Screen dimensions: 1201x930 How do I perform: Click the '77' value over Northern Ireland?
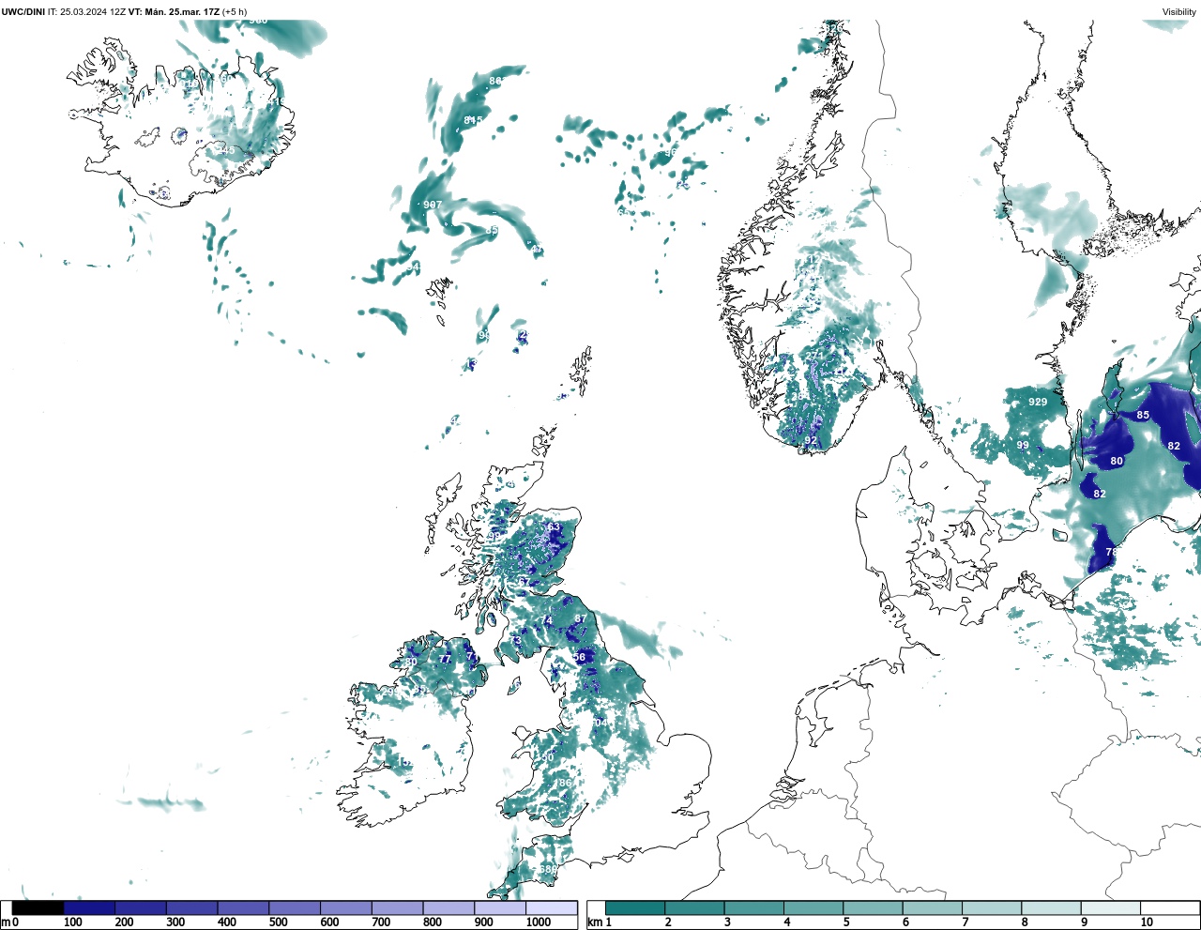[x=446, y=660]
